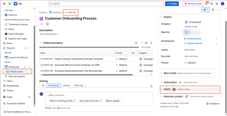This screenshot has width=227, height=116.
Task: Collapse the sidebar panel icon
Action: [4, 4]
